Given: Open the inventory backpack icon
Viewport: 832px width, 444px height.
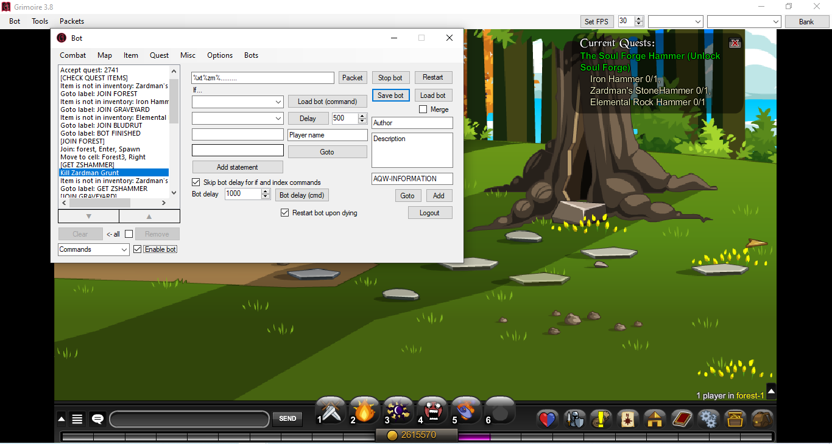Looking at the screenshot, I should click(x=762, y=418).
